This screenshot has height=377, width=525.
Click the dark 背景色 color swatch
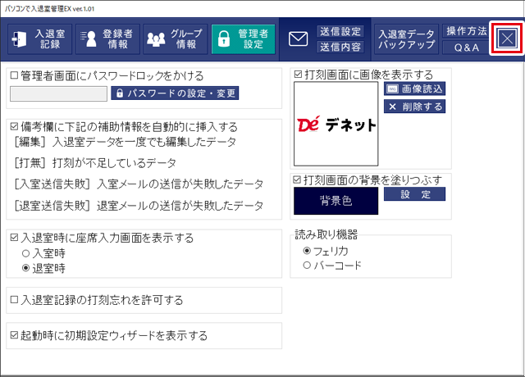336,201
